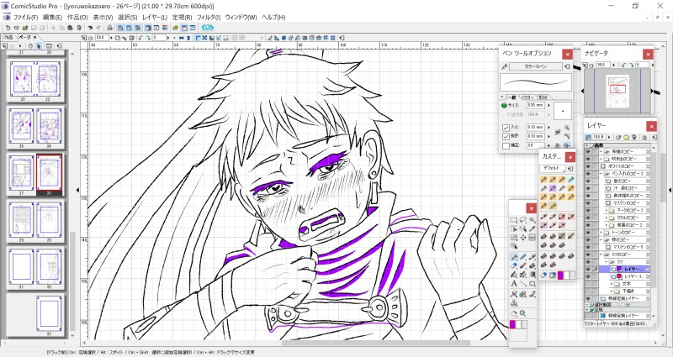Viewport: 673px width, 357px height.
Task: Click the カラーGペン tool name button
Action: [x=536, y=66]
